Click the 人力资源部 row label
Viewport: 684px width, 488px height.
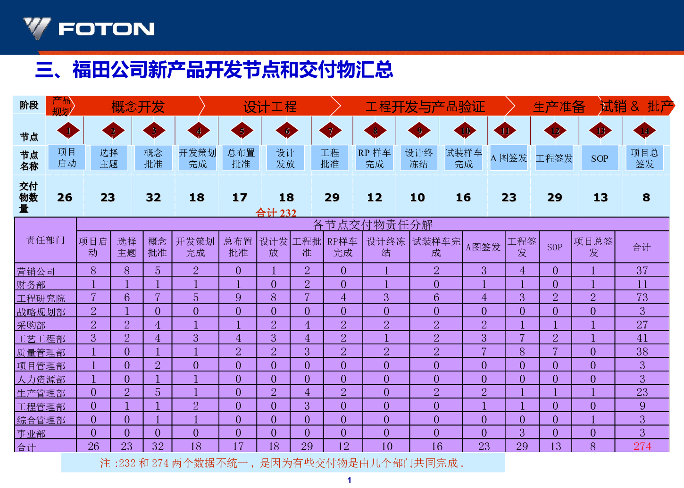(x=41, y=380)
